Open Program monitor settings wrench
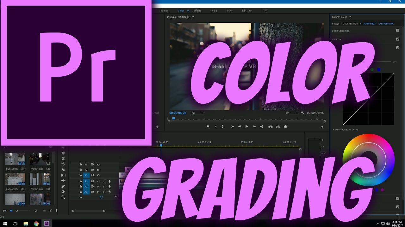The height and width of the screenshot is (227, 405). point(302,113)
